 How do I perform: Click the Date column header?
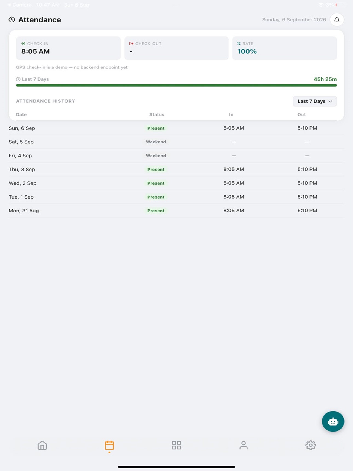coord(21,114)
